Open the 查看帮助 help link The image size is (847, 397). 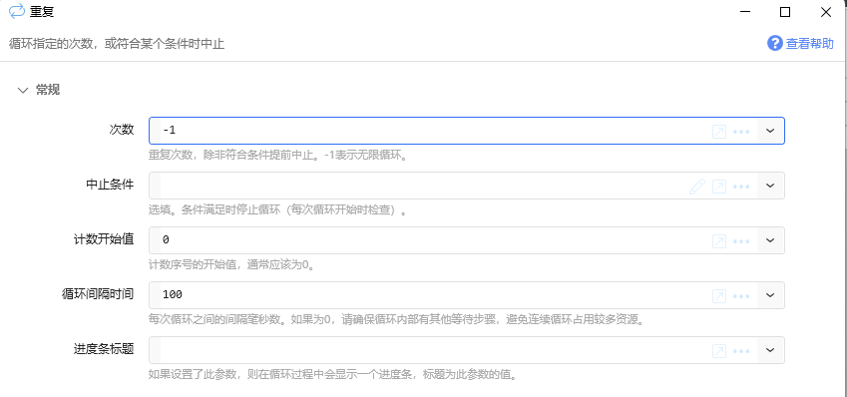click(810, 44)
